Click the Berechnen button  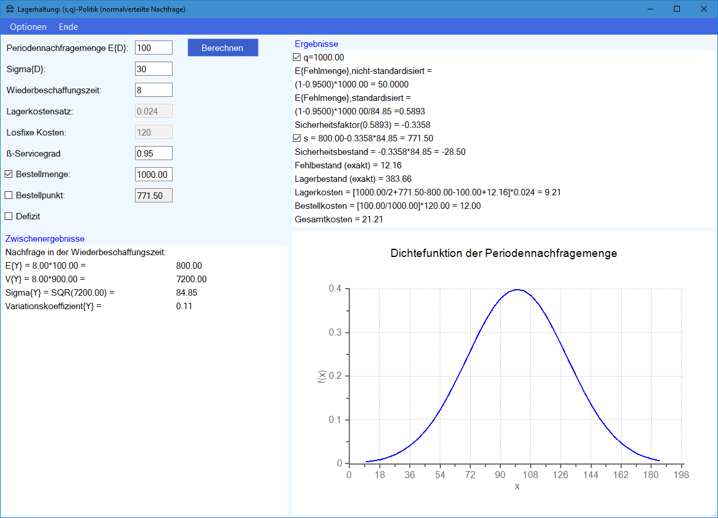click(x=223, y=48)
